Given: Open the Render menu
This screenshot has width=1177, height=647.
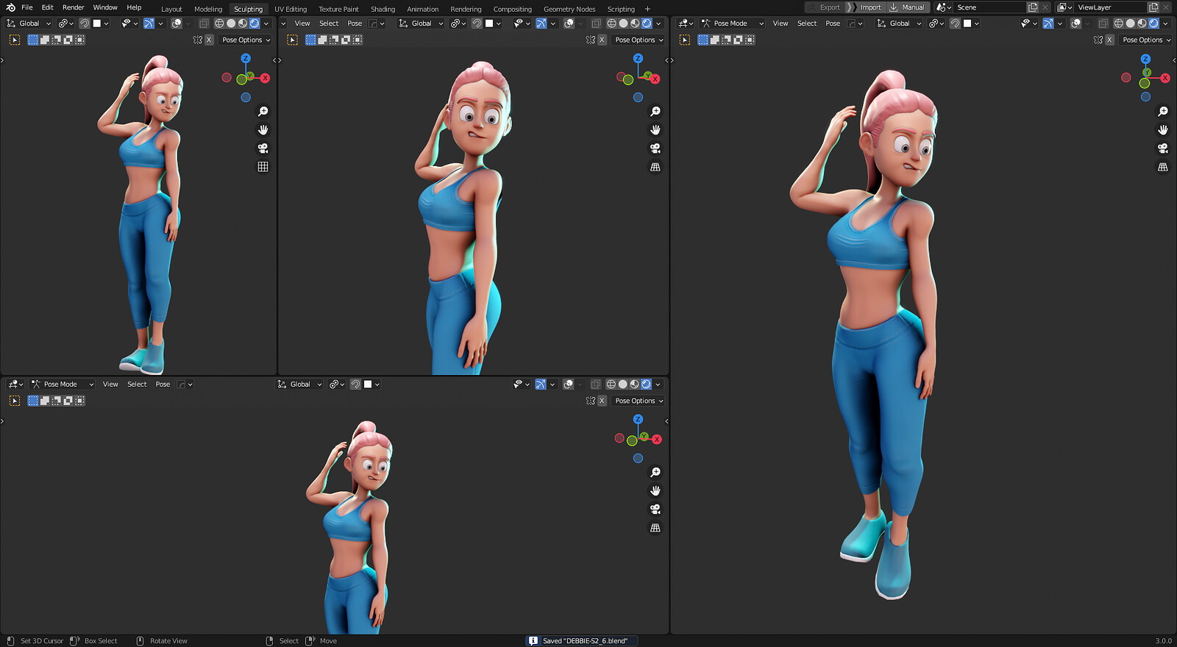Looking at the screenshot, I should [73, 7].
